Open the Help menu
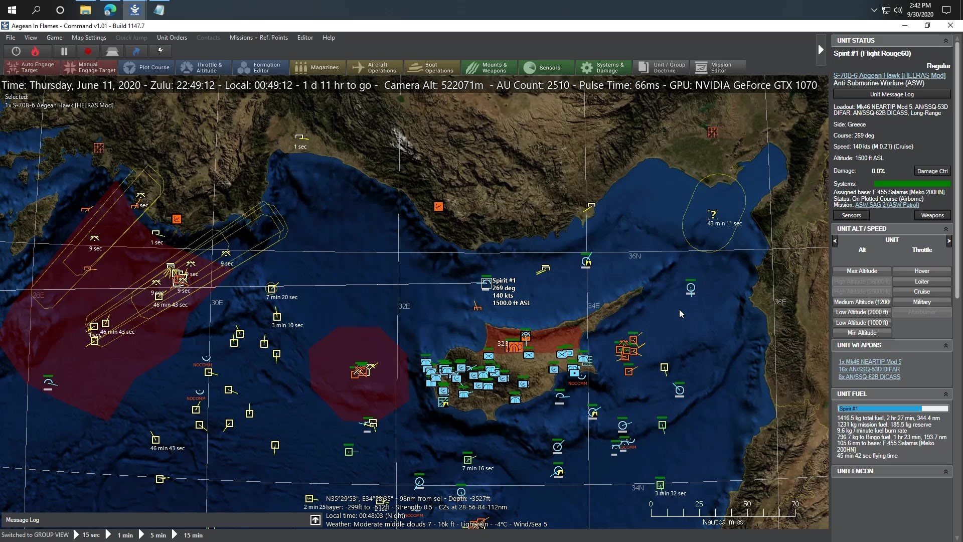The width and height of the screenshot is (963, 542). (329, 38)
